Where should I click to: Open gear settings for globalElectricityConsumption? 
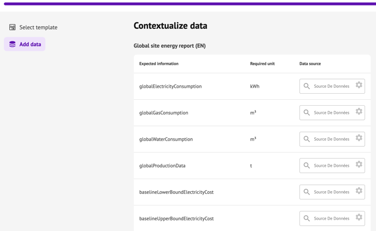359,85
